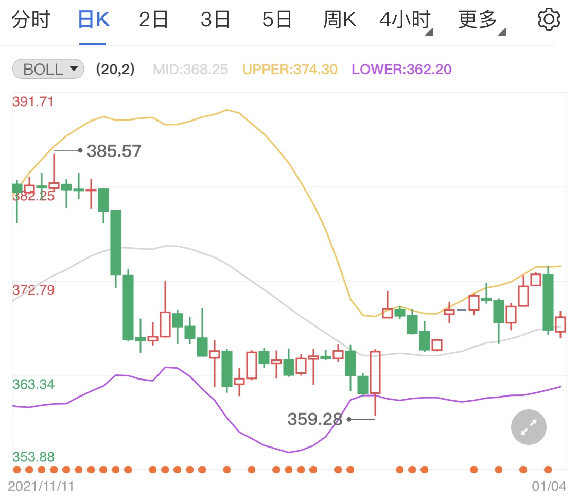579x499 pixels.
Task: Click the 372.79 axis label
Action: 33,290
